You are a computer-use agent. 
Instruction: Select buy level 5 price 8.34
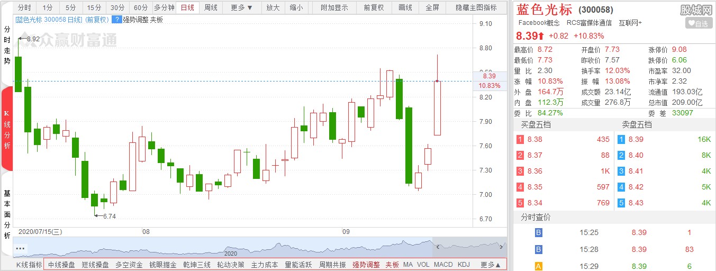(x=534, y=203)
